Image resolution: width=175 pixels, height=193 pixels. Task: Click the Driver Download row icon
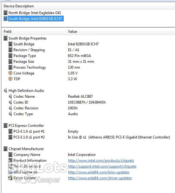(x=10, y=166)
